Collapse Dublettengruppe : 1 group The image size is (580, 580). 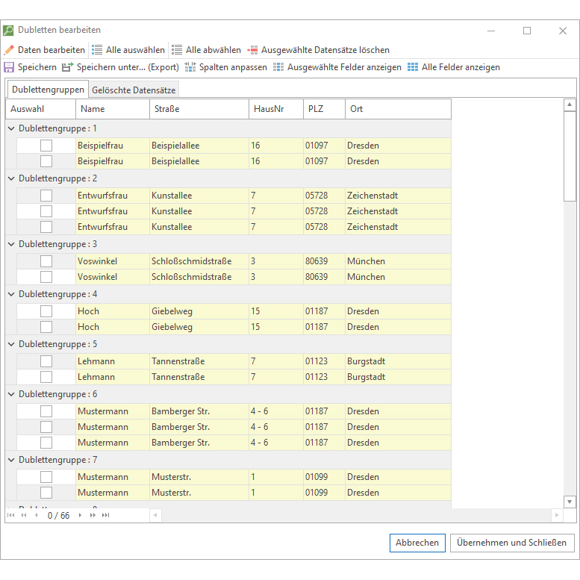[12, 128]
